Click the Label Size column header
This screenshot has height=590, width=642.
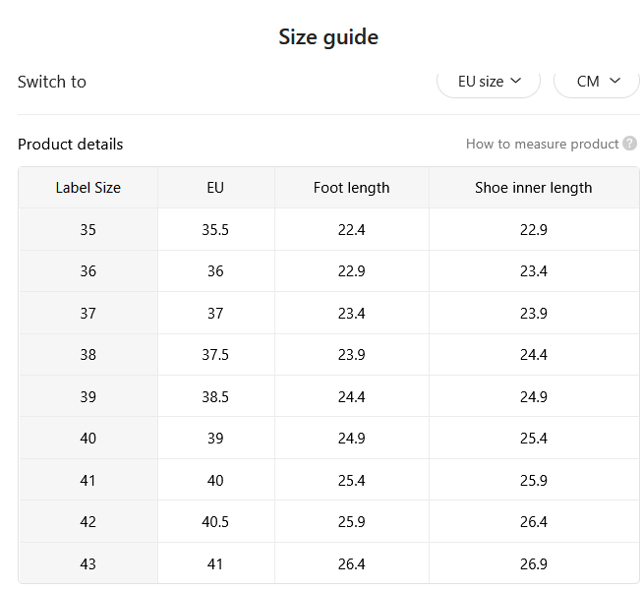[x=88, y=188]
